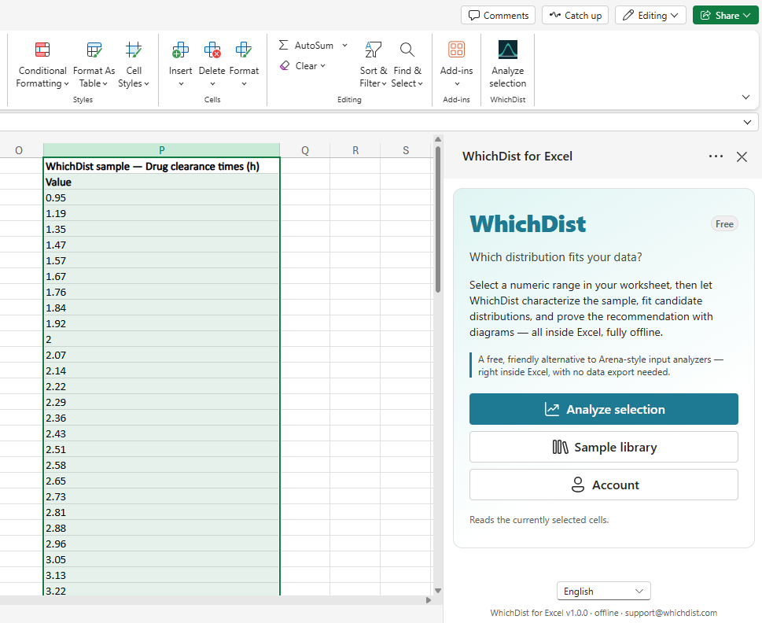
Task: Click the Catch up button
Action: point(576,15)
